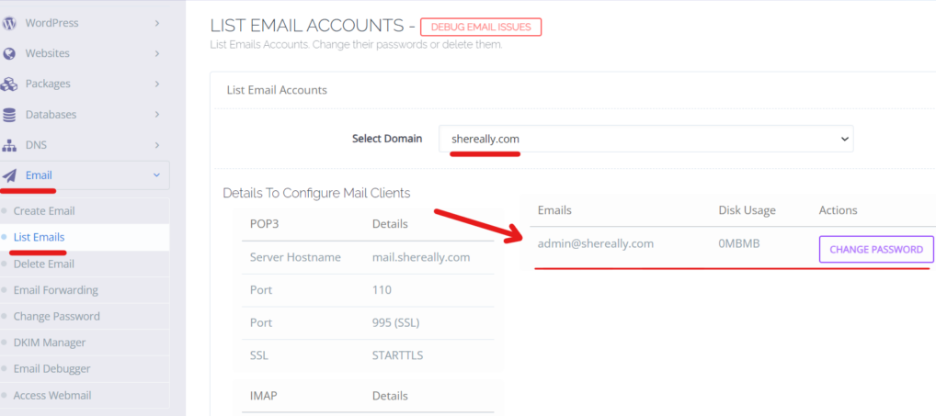Expand the Databases submenu arrow
This screenshot has width=936, height=416.
(x=157, y=115)
